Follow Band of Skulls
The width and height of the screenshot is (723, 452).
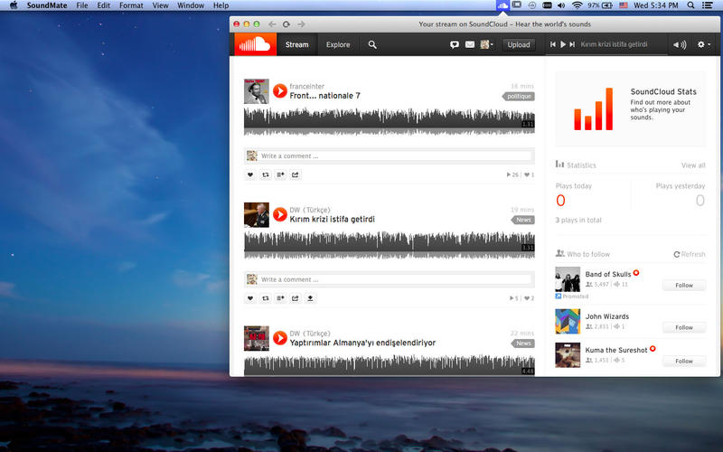[683, 285]
